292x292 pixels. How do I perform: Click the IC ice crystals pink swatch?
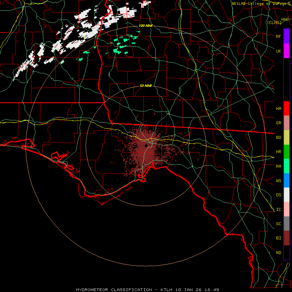click(x=286, y=209)
